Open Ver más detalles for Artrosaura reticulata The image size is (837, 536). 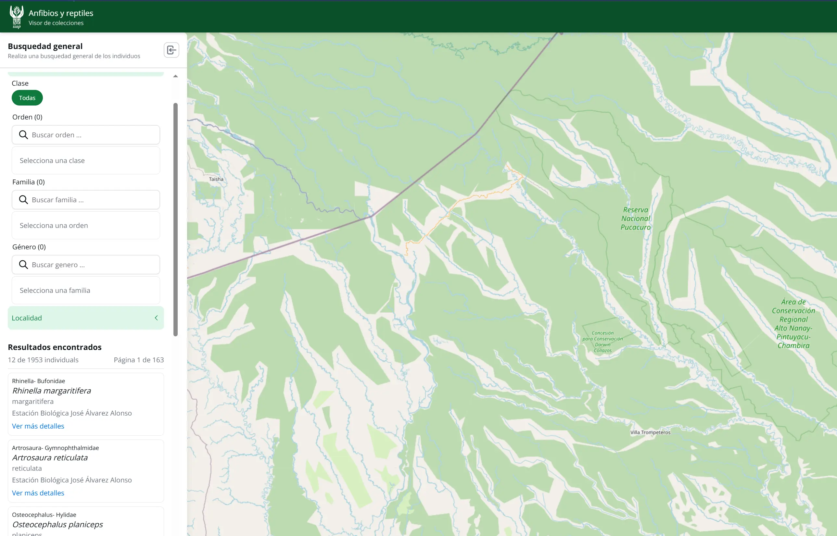coord(38,493)
